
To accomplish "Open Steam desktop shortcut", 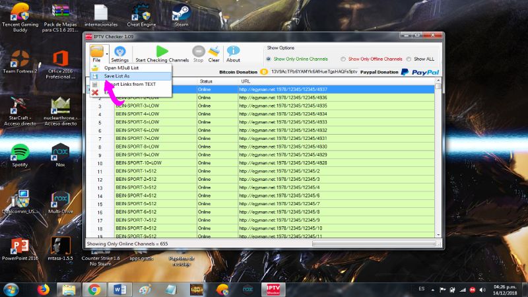I will point(181,15).
